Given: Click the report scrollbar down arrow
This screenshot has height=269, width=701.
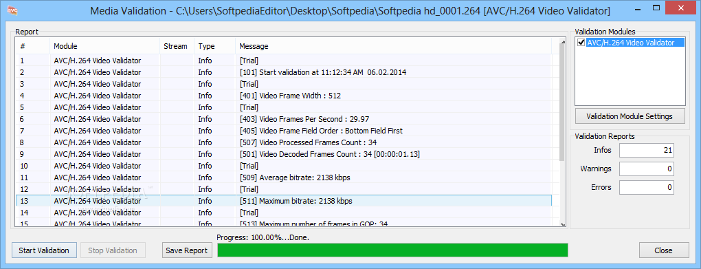Looking at the screenshot, I should [562, 223].
